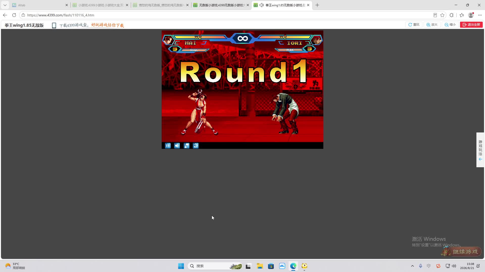Click the microphone tray icon
The width and height of the screenshot is (485, 272).
click(421, 266)
